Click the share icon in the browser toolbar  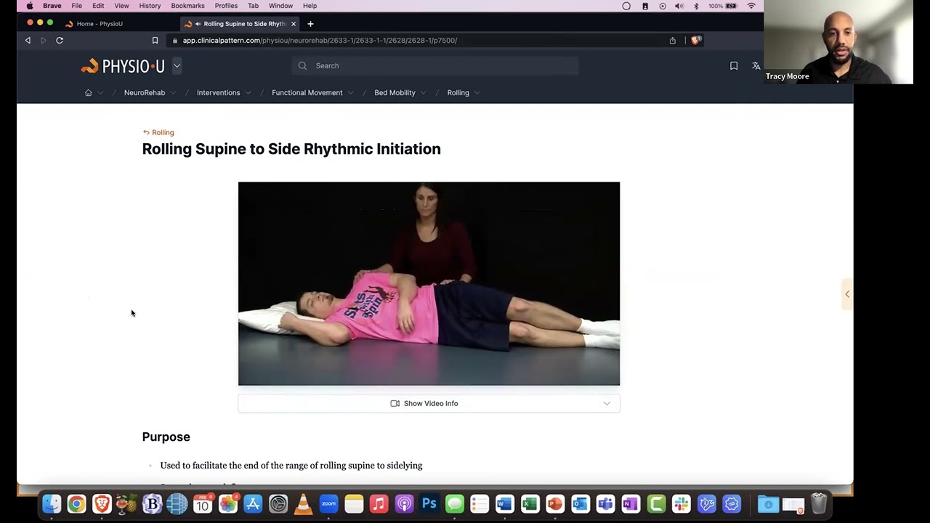[x=672, y=40]
